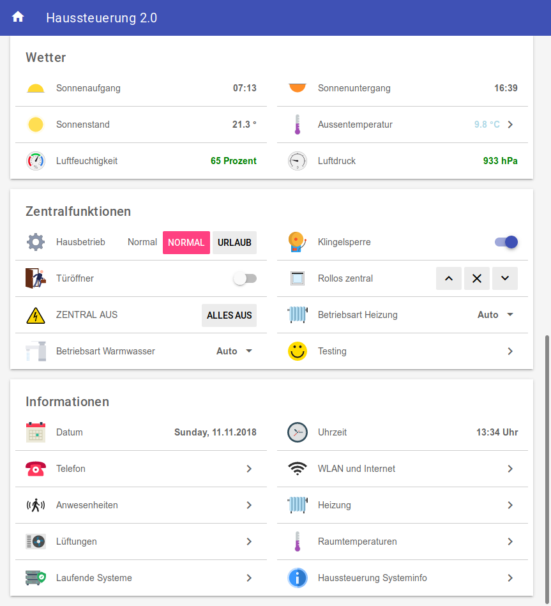This screenshot has width=551, height=606.
Task: Click the Haussteuerung 2.0 title
Action: 102,18
